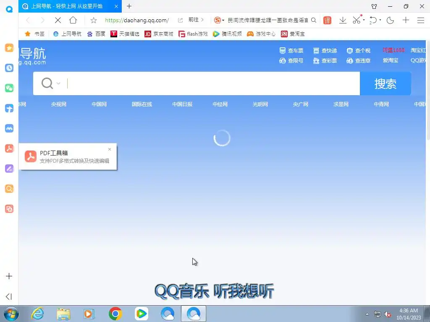Click the plus icon to add a sidebar app
The height and width of the screenshot is (322, 430).
[9, 276]
